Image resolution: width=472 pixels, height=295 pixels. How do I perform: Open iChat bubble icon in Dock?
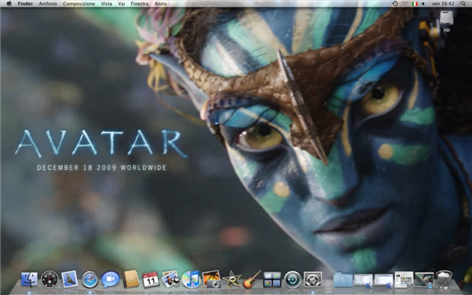pos(110,279)
